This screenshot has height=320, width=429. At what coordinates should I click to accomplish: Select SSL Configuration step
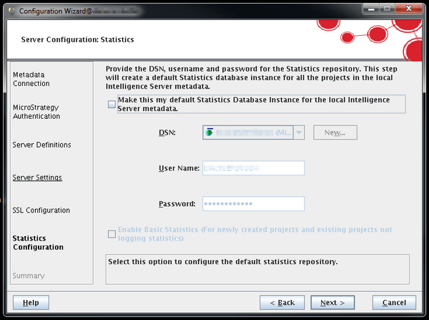(41, 210)
